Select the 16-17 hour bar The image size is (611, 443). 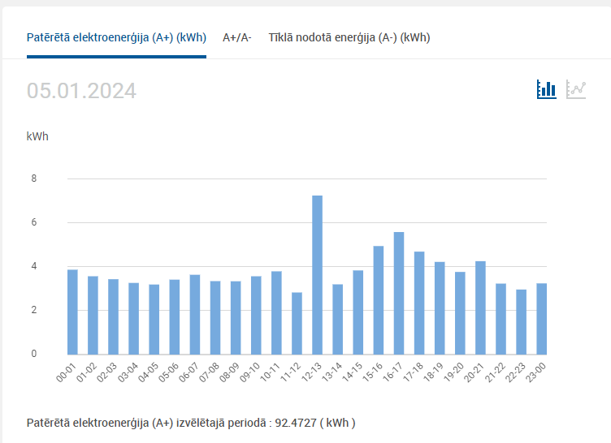pos(399,293)
